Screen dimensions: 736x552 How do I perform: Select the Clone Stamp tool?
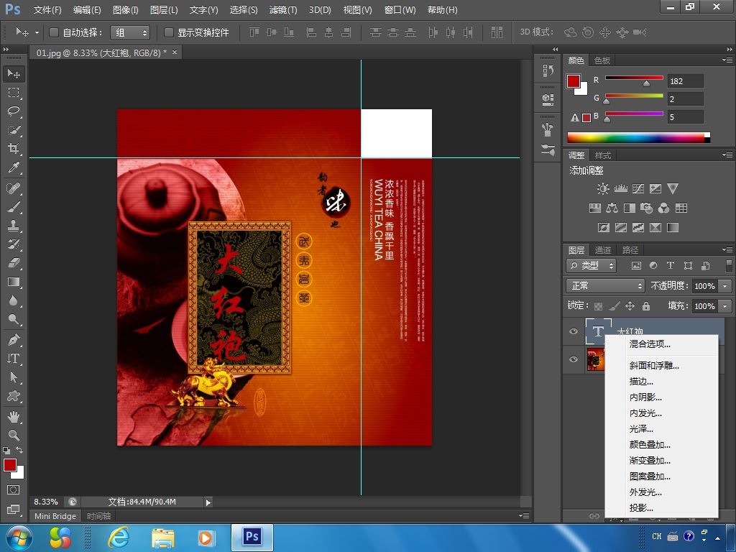[x=14, y=225]
